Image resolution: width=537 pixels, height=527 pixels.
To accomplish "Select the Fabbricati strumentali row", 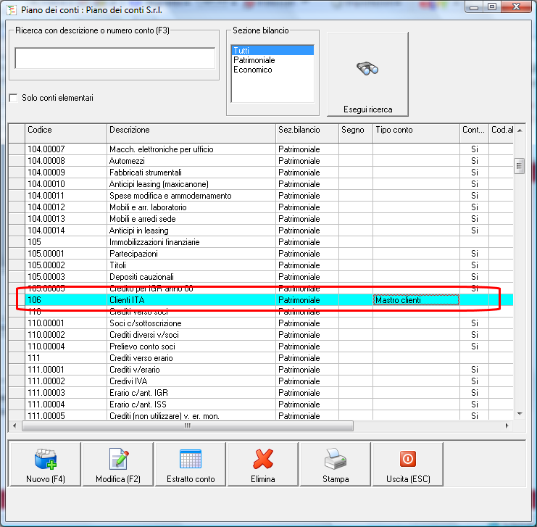I will click(261, 173).
